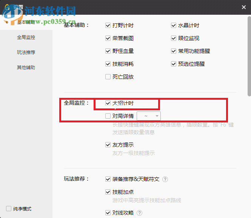This screenshot has height=218, width=251.
Task: Click the app logo in title bar
Action: [6, 7]
